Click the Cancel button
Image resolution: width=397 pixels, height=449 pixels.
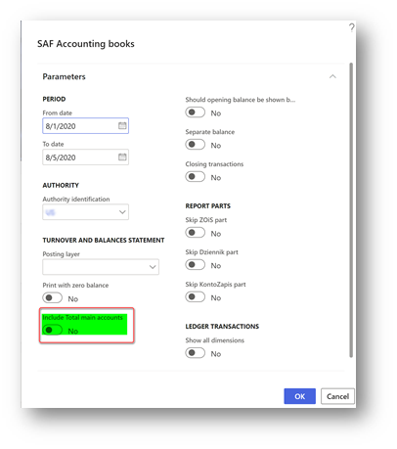tap(337, 396)
